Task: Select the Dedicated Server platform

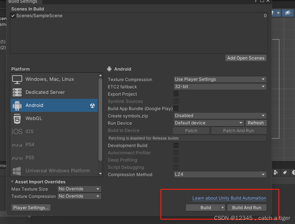Action: click(x=54, y=92)
